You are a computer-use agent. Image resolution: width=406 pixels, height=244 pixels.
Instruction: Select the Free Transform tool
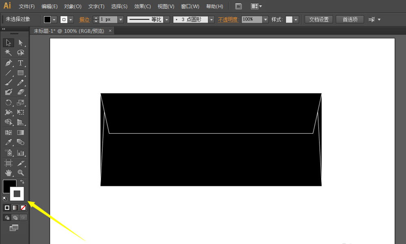tap(20, 112)
